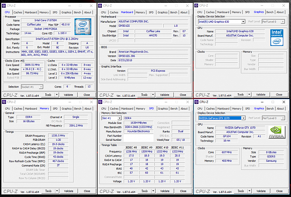Viewport: 291px width, 197px height.
Task: Open Perf Level dropdown in NVIDIA Graphics window
Action: coord(283,118)
